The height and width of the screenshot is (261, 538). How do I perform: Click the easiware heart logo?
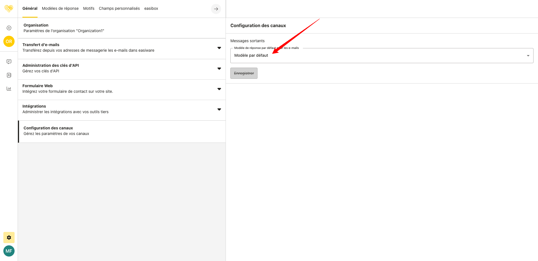pos(9,9)
